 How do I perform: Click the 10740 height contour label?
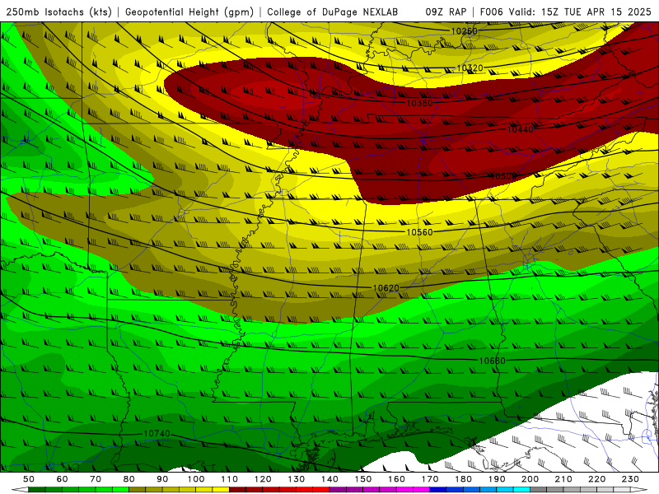click(x=157, y=434)
